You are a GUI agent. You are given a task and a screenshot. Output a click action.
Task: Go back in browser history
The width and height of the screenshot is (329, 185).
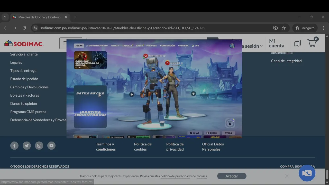click(6, 28)
